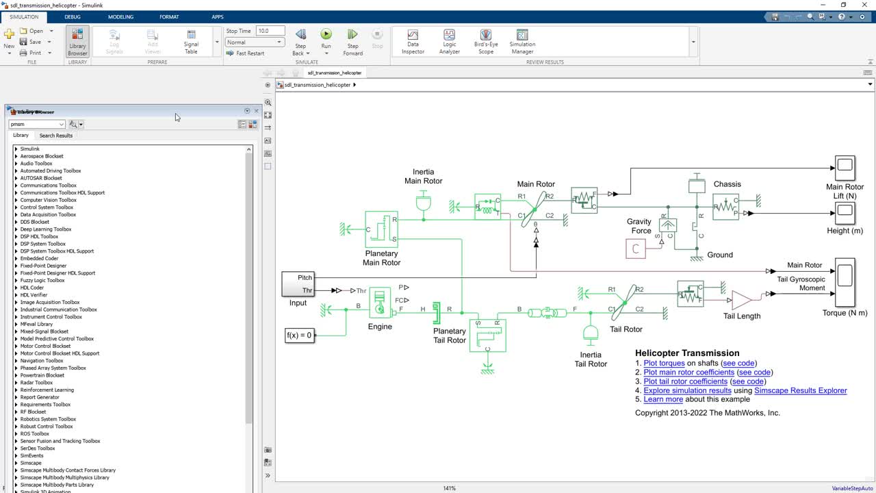Open the Bird's-Eye Scope

coord(486,41)
